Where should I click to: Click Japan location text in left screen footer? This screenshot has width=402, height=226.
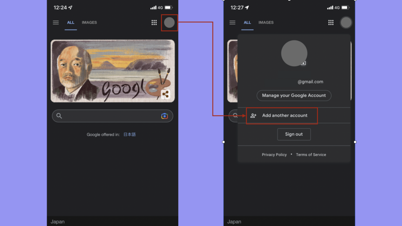[57, 222]
